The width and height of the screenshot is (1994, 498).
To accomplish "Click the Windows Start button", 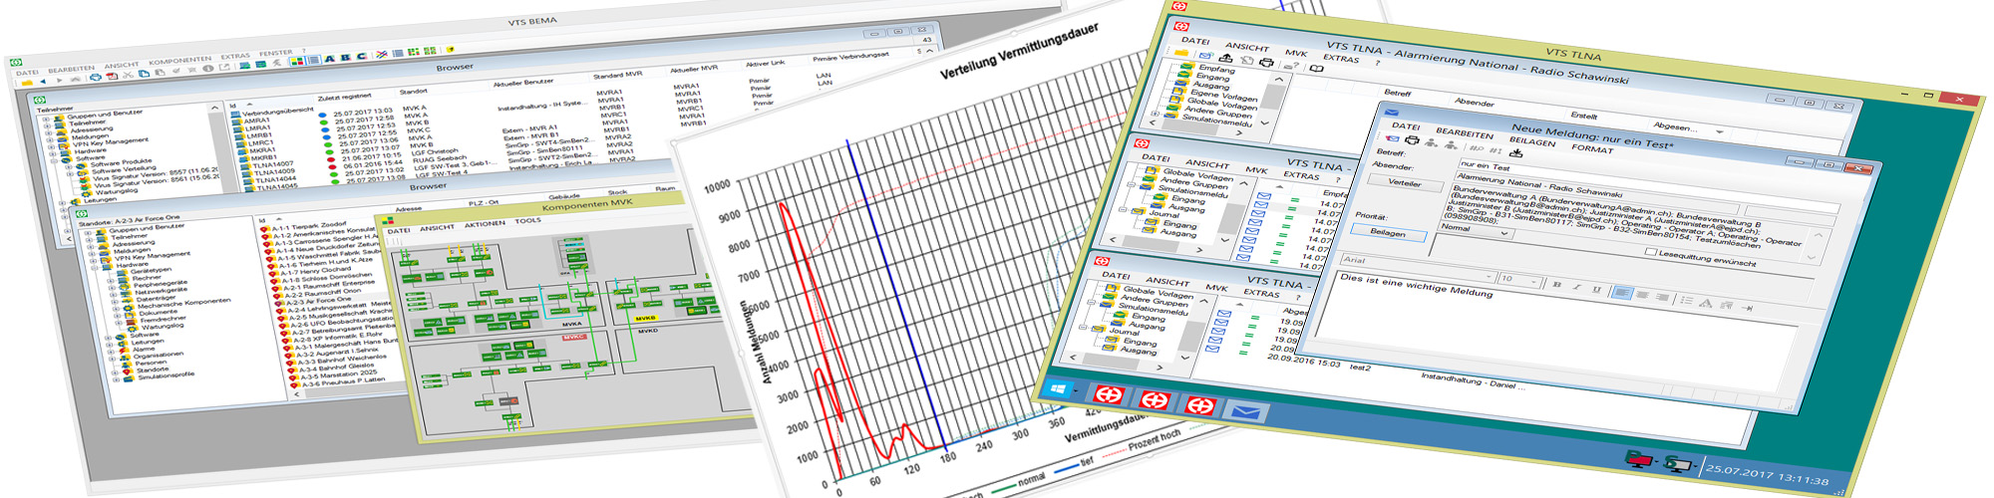I will pos(1058,388).
